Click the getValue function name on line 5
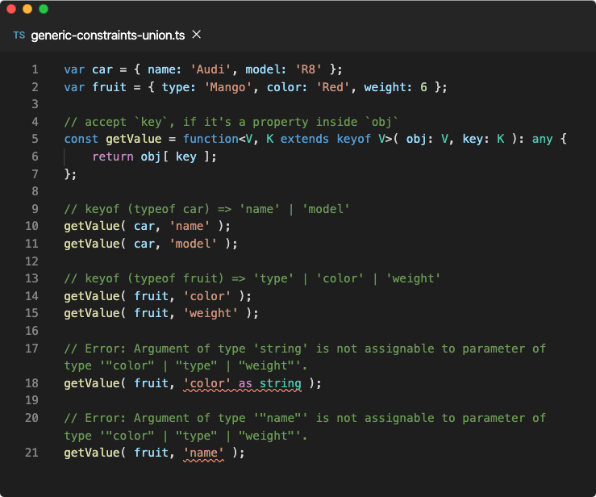Viewport: 596px width, 497px height. point(134,139)
